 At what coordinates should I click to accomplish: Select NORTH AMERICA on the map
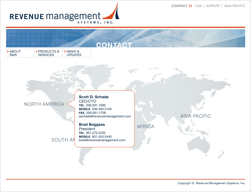point(44,104)
